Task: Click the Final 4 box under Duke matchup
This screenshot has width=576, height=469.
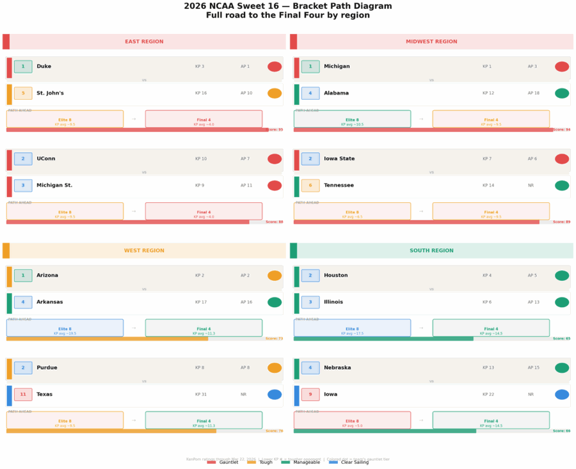Action: [204, 119]
